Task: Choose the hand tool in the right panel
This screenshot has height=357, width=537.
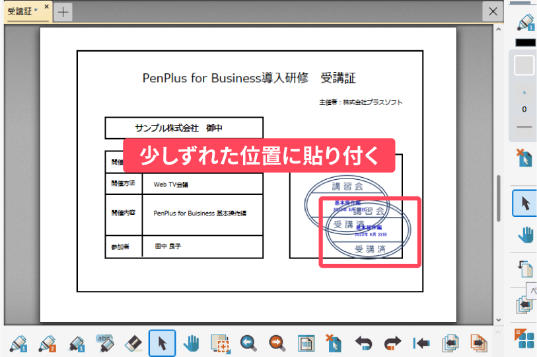Action: (526, 235)
